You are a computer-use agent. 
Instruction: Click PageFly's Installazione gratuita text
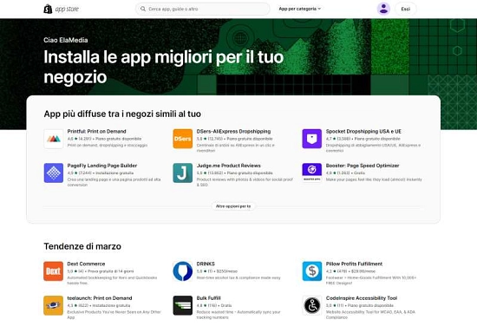click(x=114, y=173)
